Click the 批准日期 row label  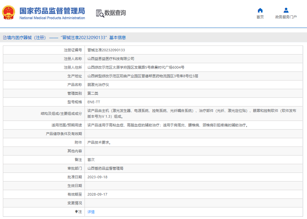coord(75,177)
